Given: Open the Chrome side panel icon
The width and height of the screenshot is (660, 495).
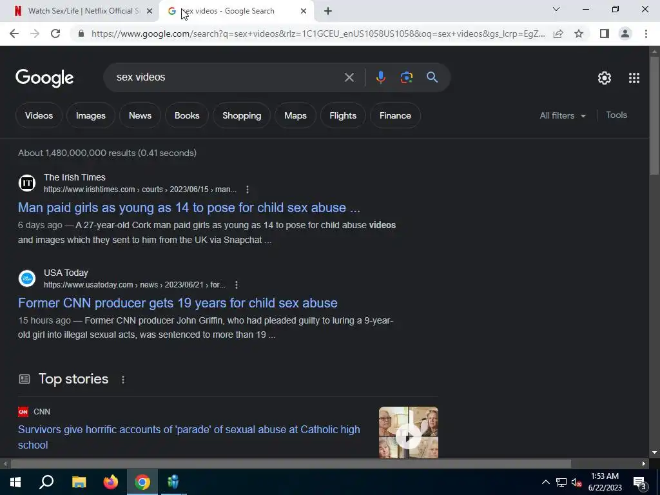Looking at the screenshot, I should coord(605,34).
